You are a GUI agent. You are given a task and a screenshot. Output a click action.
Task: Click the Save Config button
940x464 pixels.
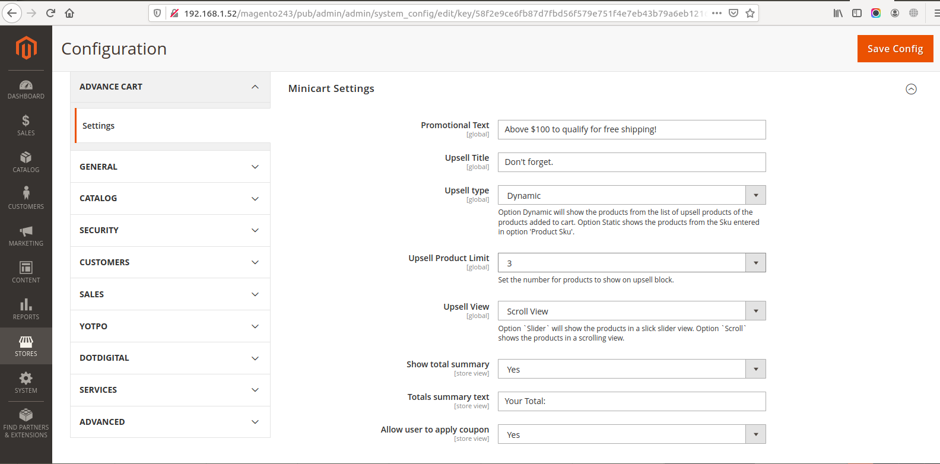click(895, 49)
